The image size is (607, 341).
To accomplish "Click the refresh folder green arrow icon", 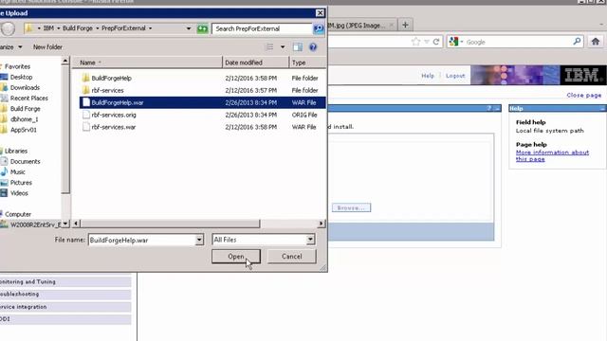I will [202, 28].
